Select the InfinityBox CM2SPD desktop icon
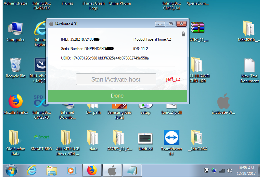Viewport: 260px width, 195px height. (x=42, y=107)
